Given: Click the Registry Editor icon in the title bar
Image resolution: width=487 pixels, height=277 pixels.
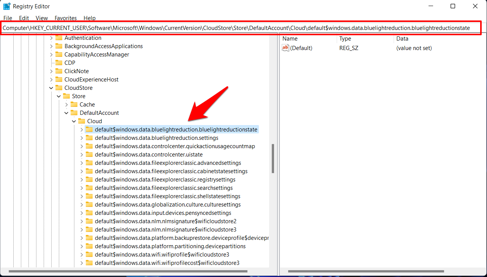Looking at the screenshot, I should (6, 6).
